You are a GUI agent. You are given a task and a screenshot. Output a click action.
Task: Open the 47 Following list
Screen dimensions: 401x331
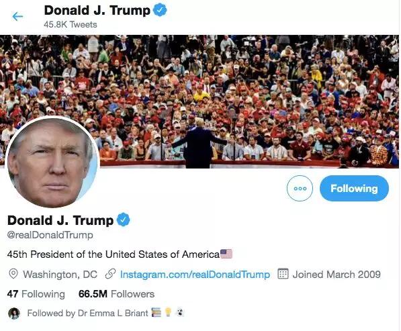(x=36, y=293)
